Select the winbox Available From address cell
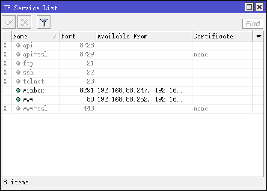This screenshot has height=191, width=267. (x=142, y=91)
